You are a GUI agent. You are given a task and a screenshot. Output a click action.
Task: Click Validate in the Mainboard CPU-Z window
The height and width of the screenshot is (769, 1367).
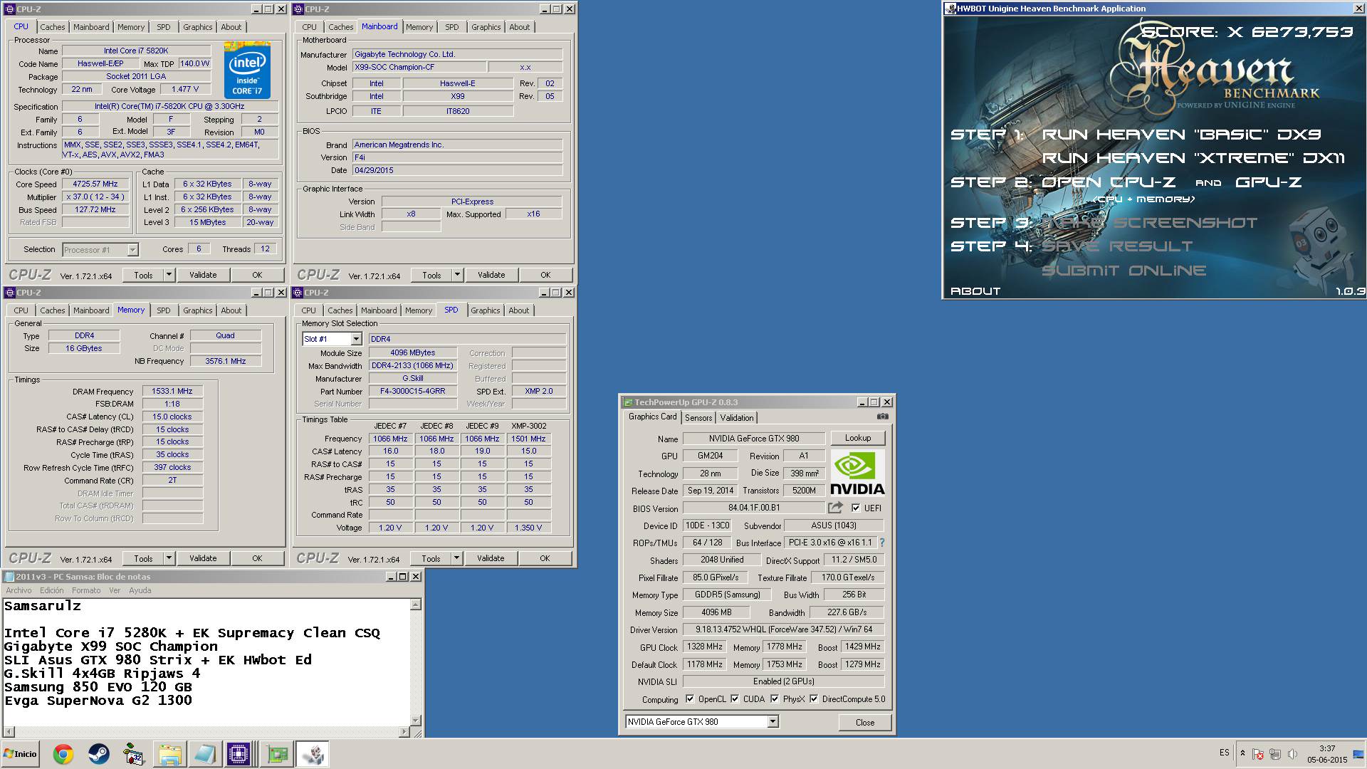click(x=491, y=275)
